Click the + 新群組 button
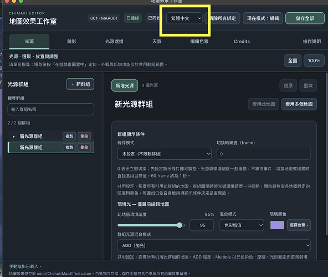 (x=80, y=84)
